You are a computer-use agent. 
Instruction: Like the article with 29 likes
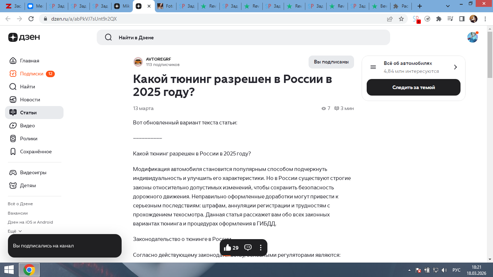point(231,248)
